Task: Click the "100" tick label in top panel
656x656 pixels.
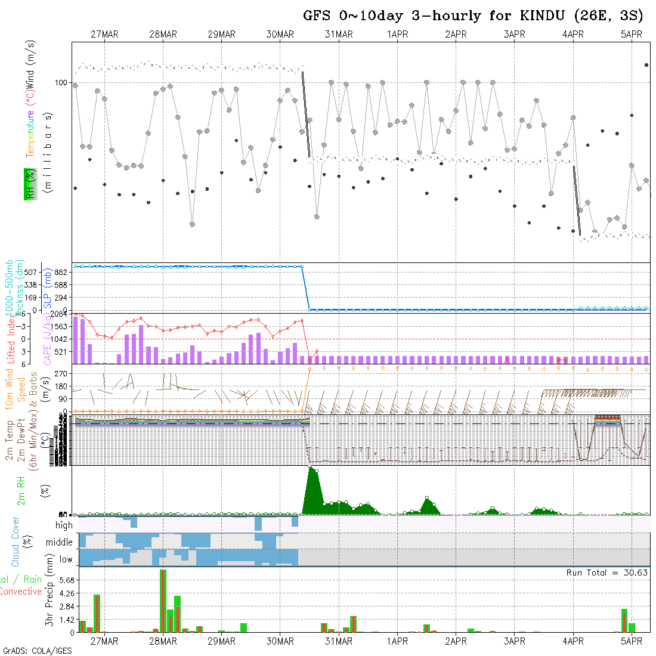Action: tap(61, 82)
